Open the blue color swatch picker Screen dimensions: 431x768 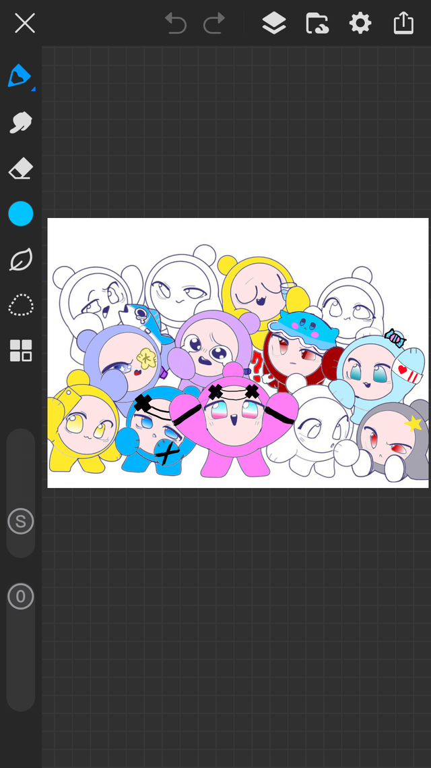(21, 214)
